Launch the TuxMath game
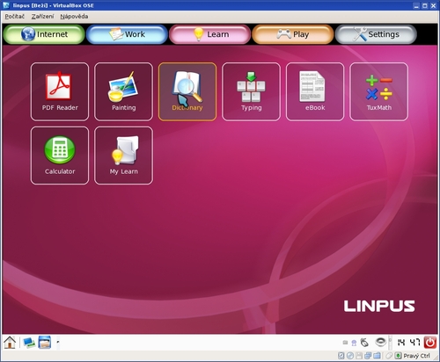This screenshot has width=440, height=362. pos(378,91)
